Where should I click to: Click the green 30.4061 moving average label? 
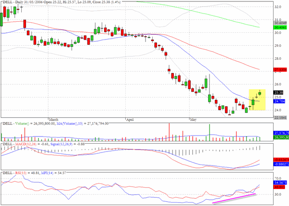coord(280,27)
